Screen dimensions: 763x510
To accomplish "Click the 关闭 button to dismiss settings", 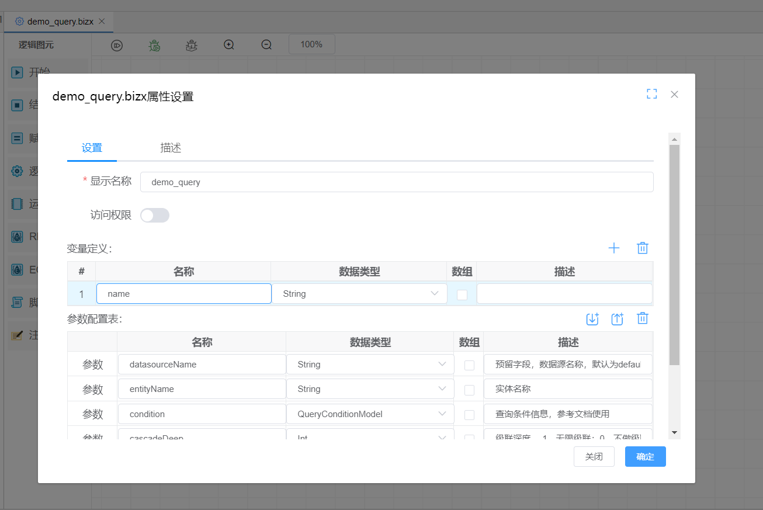I will click(x=594, y=456).
